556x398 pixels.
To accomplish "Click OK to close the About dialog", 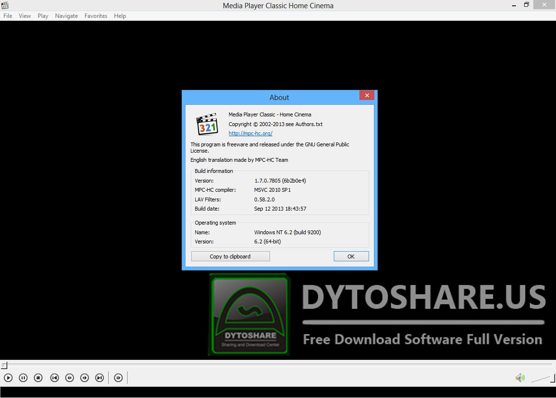I will [x=351, y=256].
